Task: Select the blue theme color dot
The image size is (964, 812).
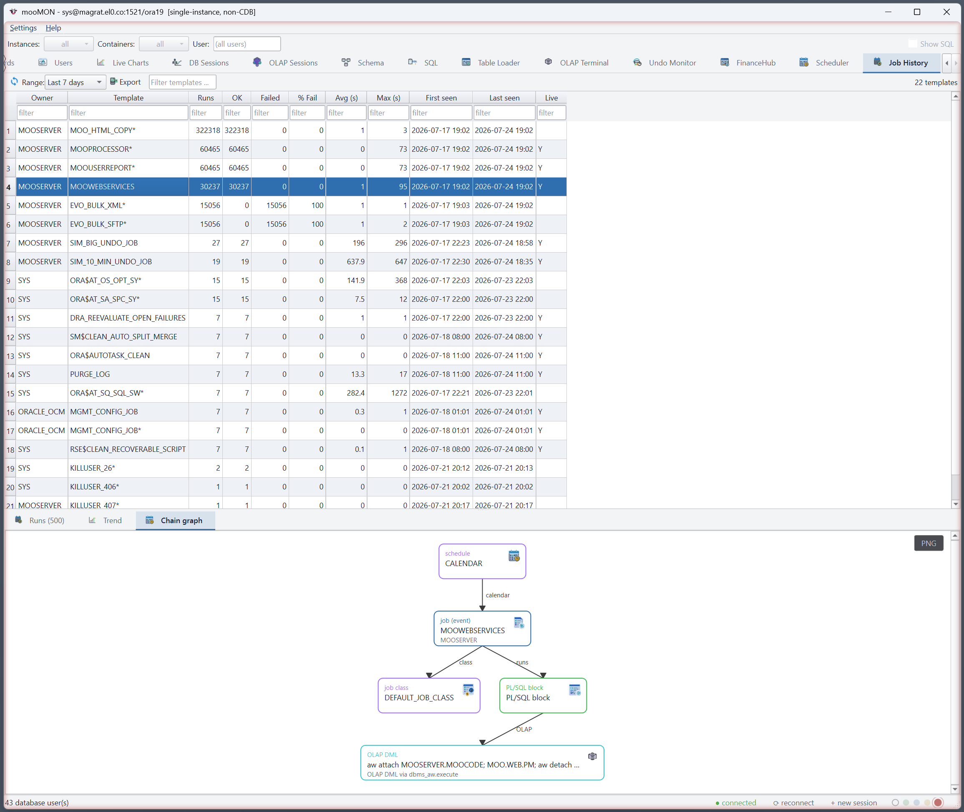Action: pyautogui.click(x=916, y=802)
